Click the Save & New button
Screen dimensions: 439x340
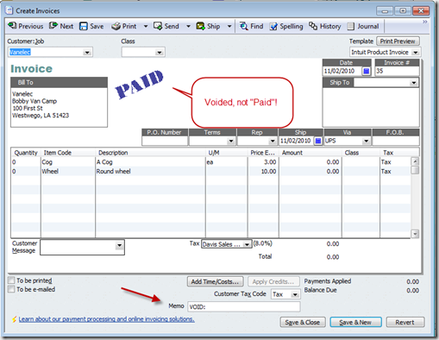pos(355,322)
